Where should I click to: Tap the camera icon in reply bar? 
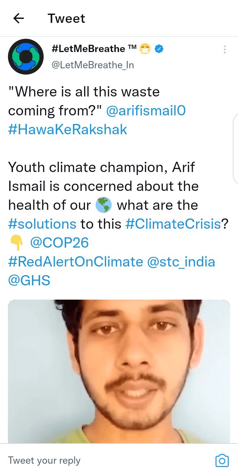point(222,460)
